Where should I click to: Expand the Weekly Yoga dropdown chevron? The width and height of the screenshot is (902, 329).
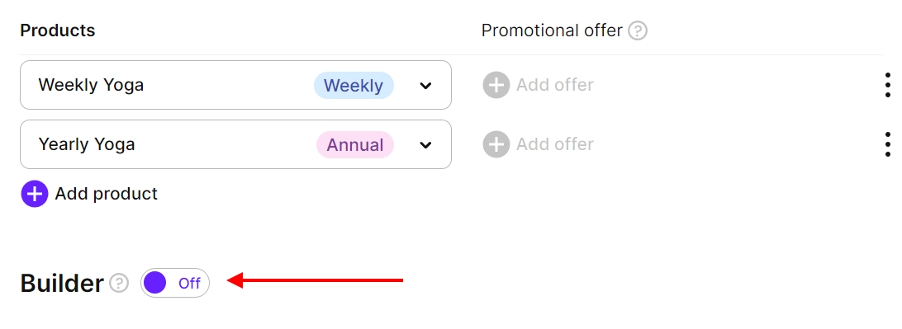425,86
